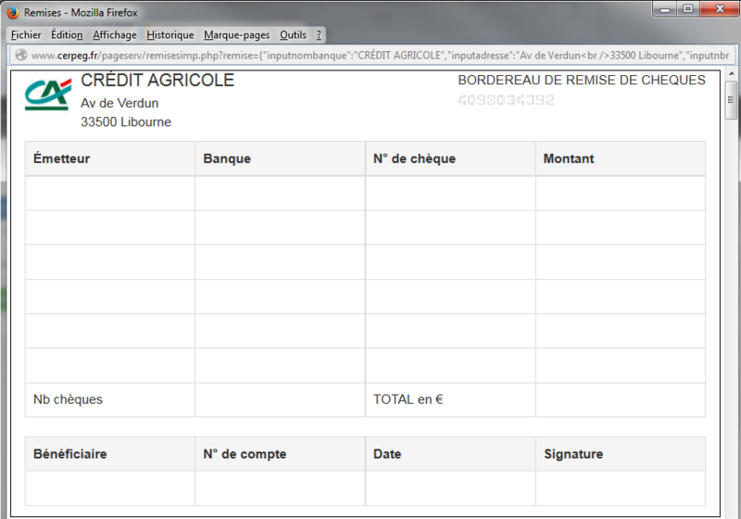This screenshot has width=741, height=519.
Task: Click the N° de compte column header
Action: pyautogui.click(x=281, y=454)
